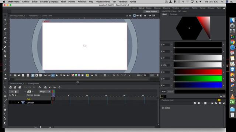Open the Escaneo y limpieza menu
The height and width of the screenshot is (132, 236).
click(49, 1)
